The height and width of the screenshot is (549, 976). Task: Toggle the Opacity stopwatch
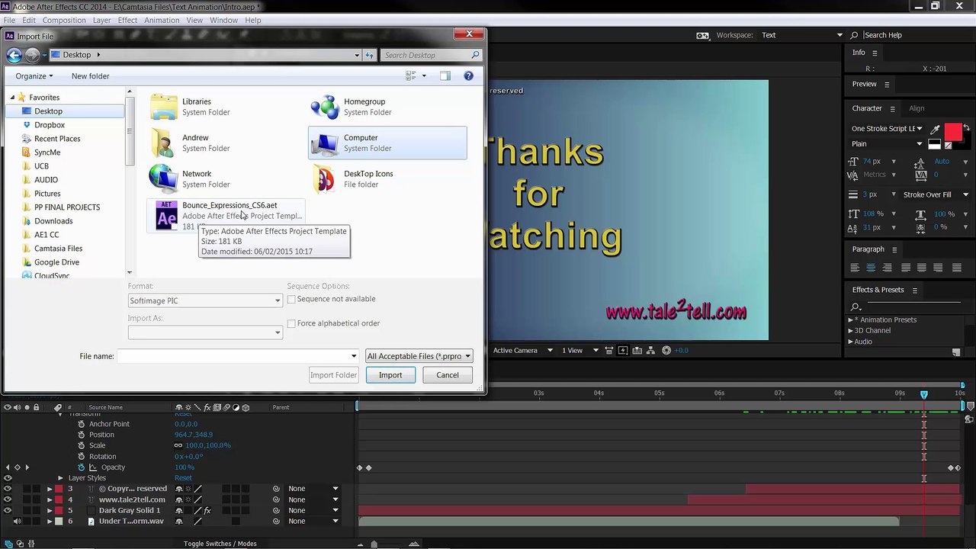pos(82,467)
